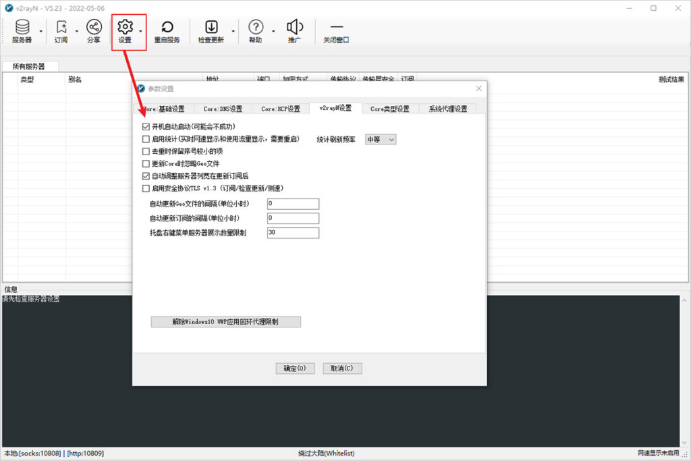This screenshot has height=461, width=691.
Task: Check the 启用统计 statistics option
Action: click(x=146, y=139)
